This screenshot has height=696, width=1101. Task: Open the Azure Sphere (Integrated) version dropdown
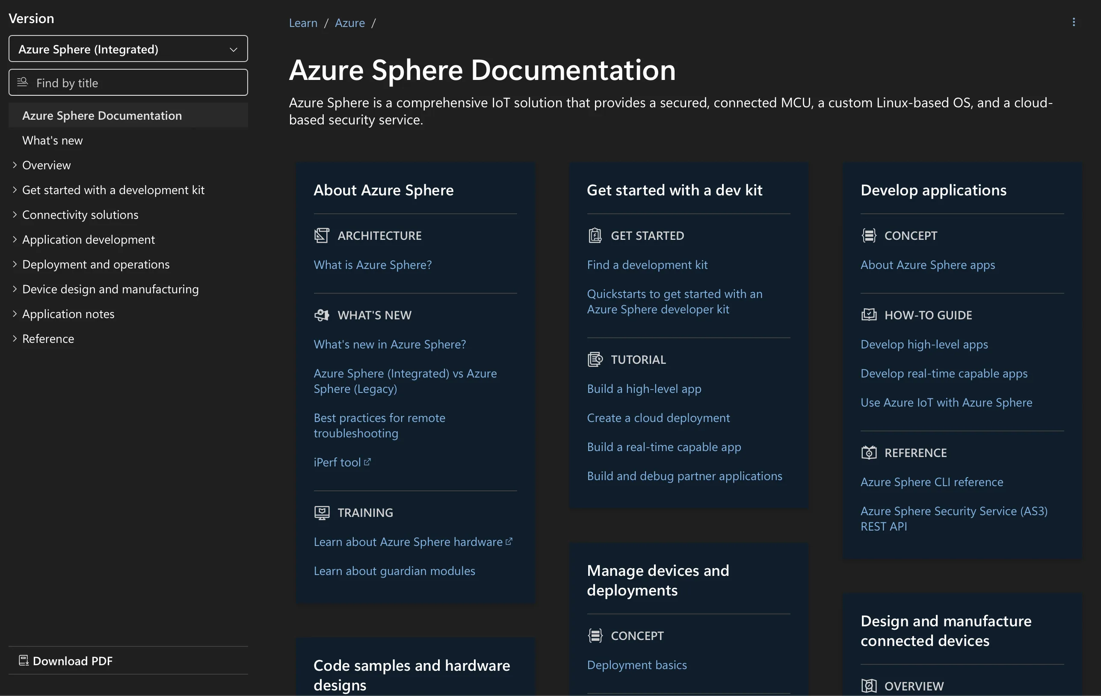[127, 49]
